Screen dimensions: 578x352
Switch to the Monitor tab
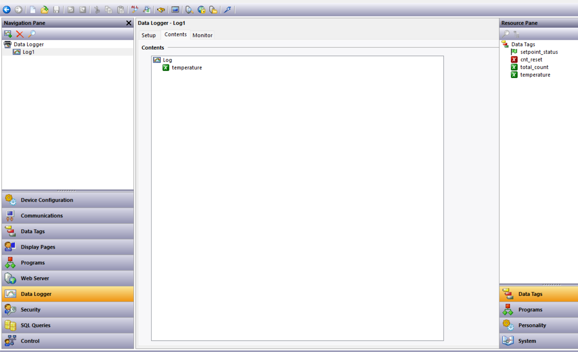tap(202, 35)
